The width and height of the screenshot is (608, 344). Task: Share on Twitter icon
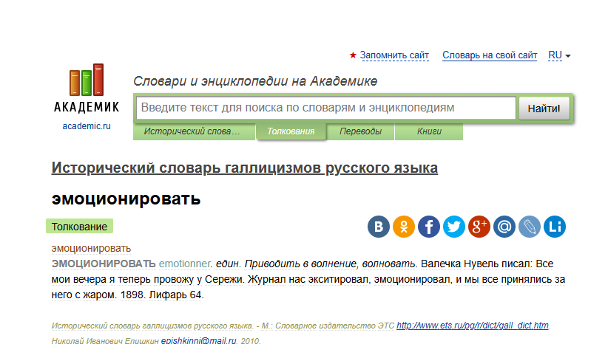(454, 227)
